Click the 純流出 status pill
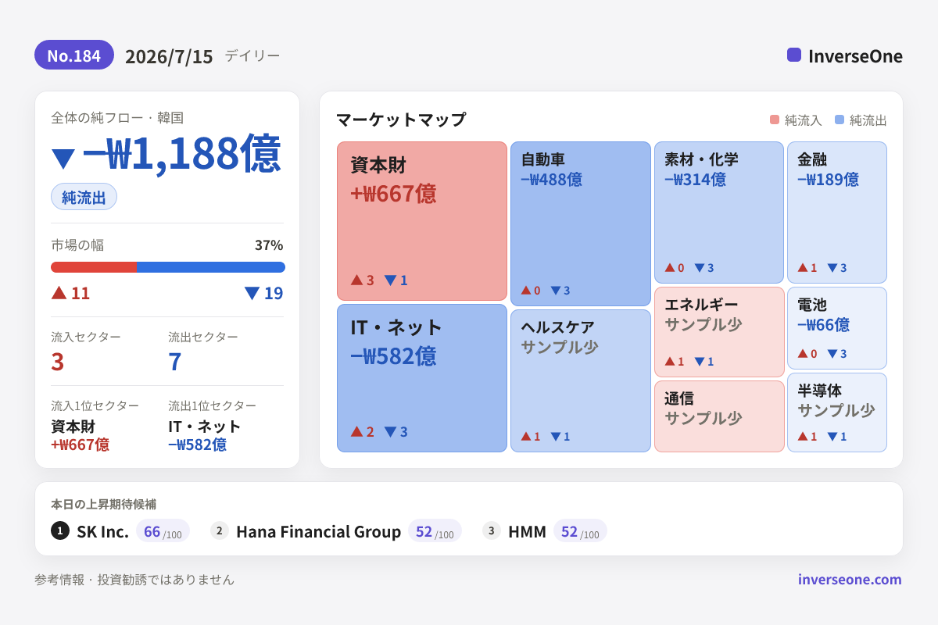Viewport: 938px width, 625px height. click(84, 197)
